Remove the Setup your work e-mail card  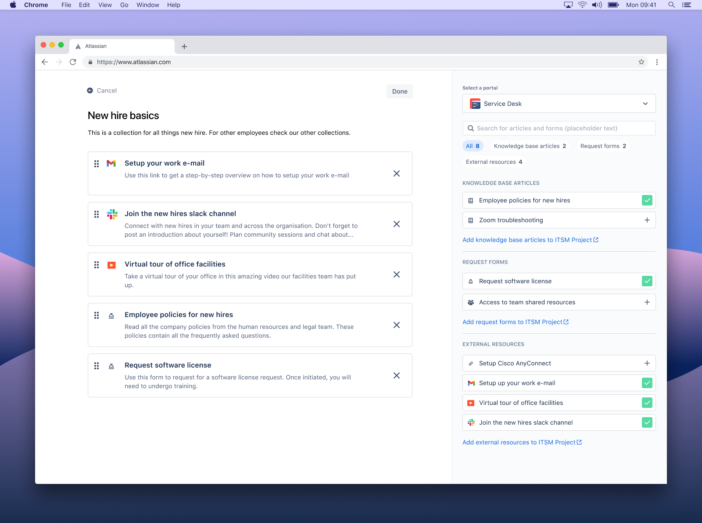397,173
